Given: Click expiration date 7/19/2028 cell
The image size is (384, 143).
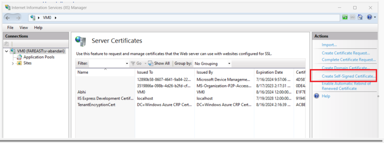Looking at the screenshot, I should (274, 98).
